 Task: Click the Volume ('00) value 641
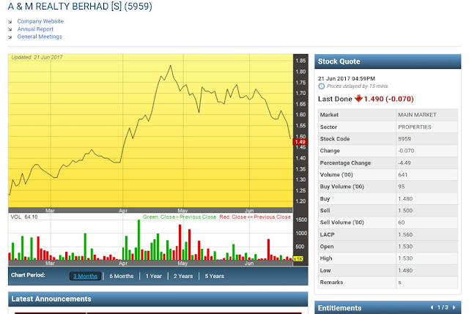pos(402,175)
